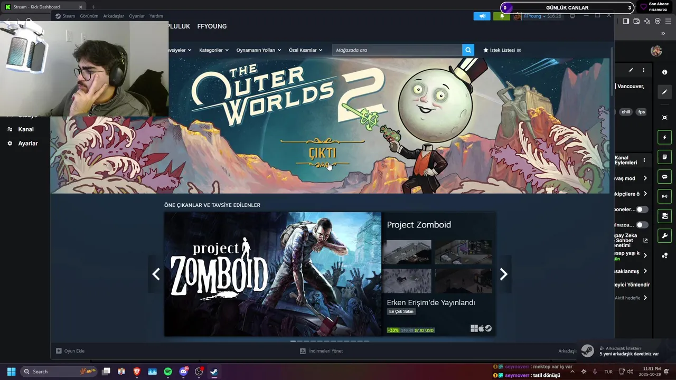Click the Steam taskbar icon
Image resolution: width=676 pixels, height=380 pixels.
(x=214, y=372)
